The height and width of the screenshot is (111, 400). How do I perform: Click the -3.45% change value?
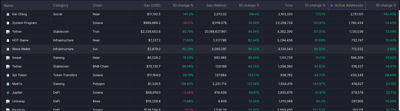pyautogui.click(x=188, y=93)
